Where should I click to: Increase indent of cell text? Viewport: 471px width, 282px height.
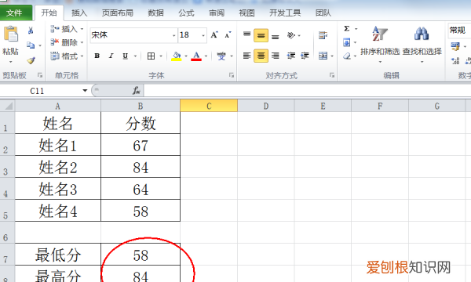[305, 56]
